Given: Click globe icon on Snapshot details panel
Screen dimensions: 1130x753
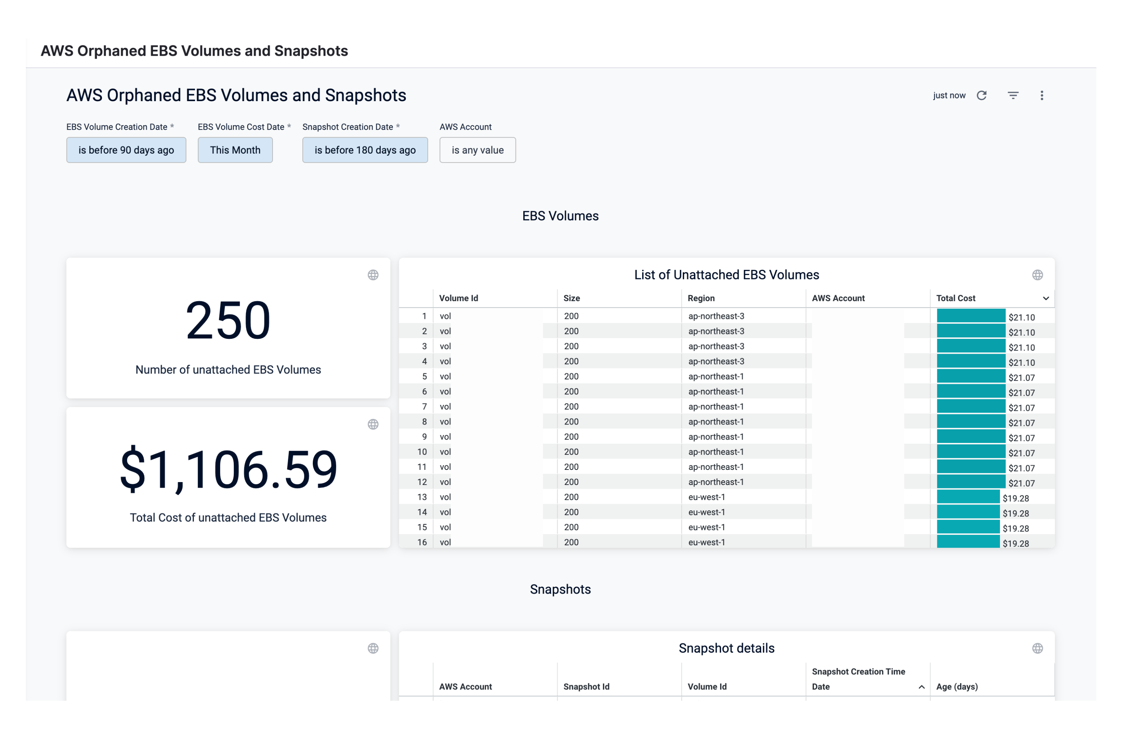Looking at the screenshot, I should click(x=1037, y=648).
